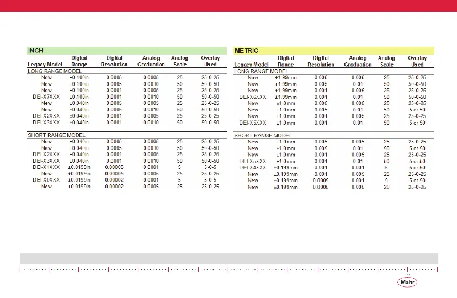This screenshot has height=298, width=457.
Task: Click 5-0-5 overlay in the DEI-X0XXX row
Action: pyautogui.click(x=210, y=180)
